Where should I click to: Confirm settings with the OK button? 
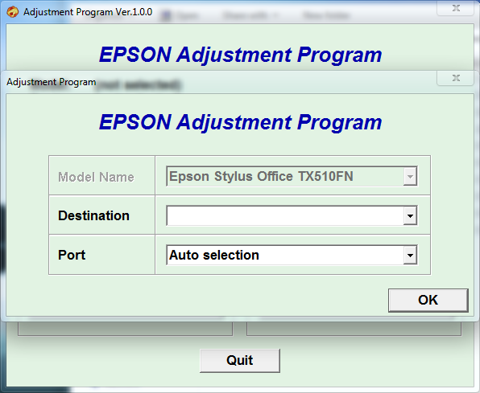coord(428,300)
